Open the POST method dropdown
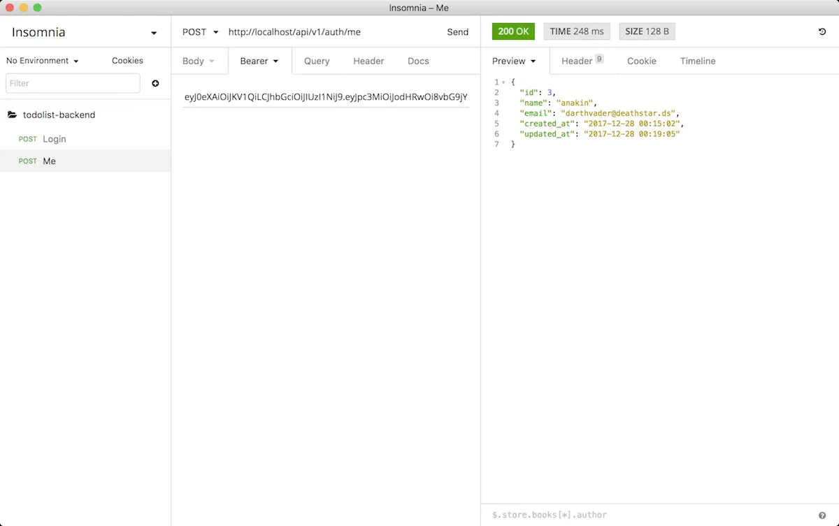Image resolution: width=839 pixels, height=526 pixels. click(x=201, y=32)
